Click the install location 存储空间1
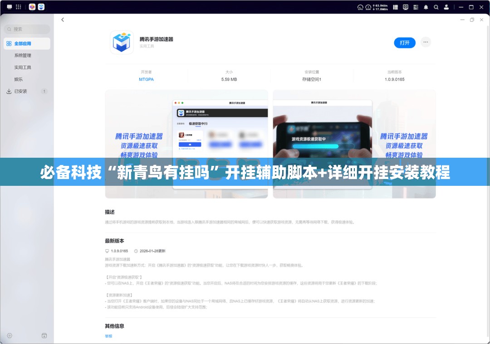 click(312, 79)
